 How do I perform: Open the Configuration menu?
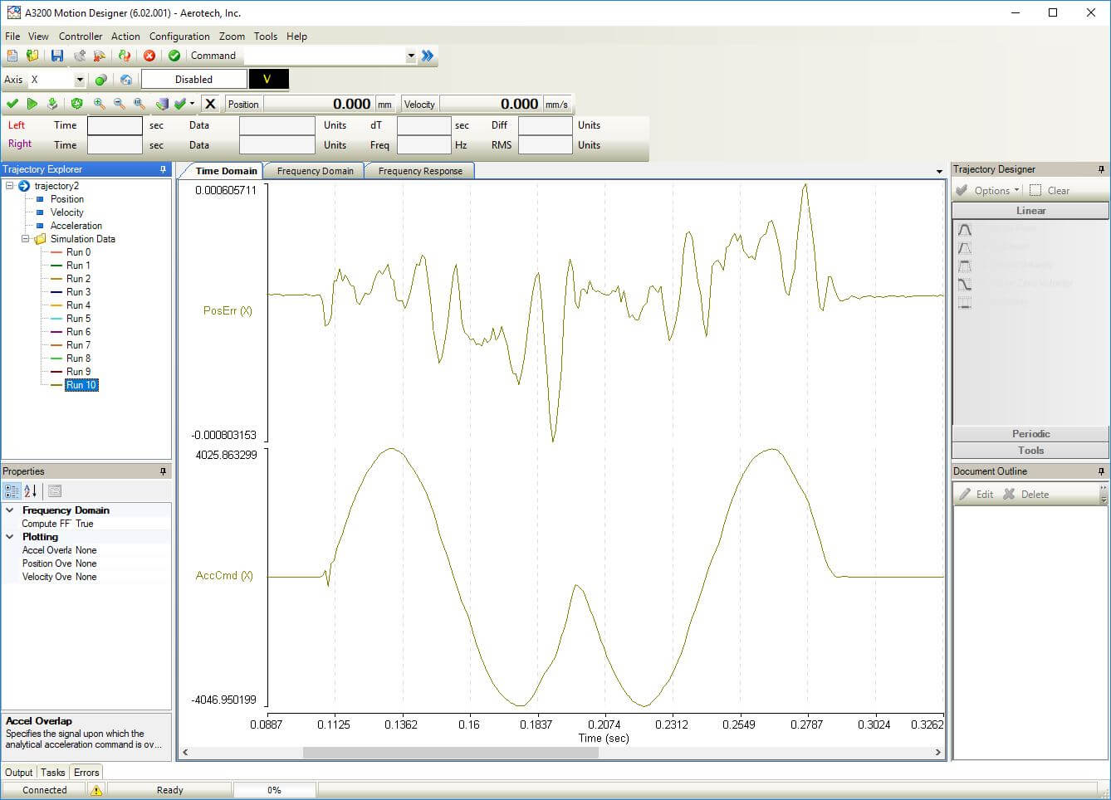click(179, 37)
